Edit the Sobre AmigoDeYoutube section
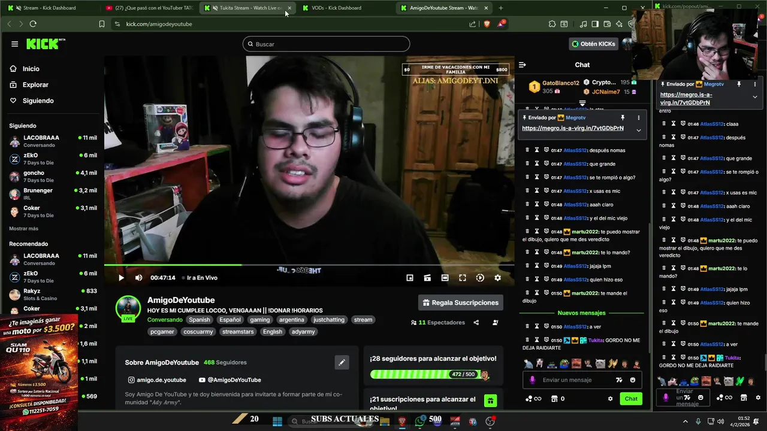767x431 pixels. [342, 362]
